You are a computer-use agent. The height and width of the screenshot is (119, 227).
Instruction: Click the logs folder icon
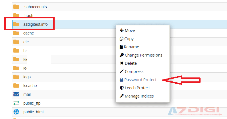click(16, 77)
